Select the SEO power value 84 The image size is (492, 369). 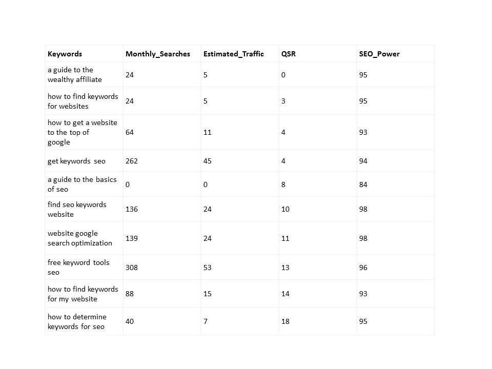(x=363, y=184)
